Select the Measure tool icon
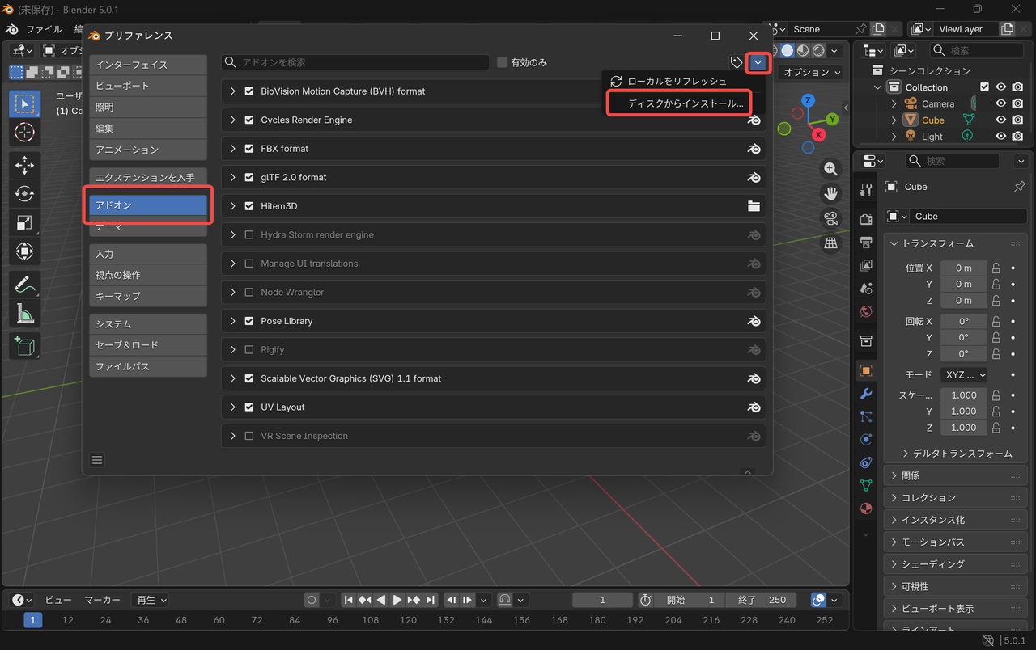This screenshot has height=650, width=1036. pyautogui.click(x=24, y=314)
